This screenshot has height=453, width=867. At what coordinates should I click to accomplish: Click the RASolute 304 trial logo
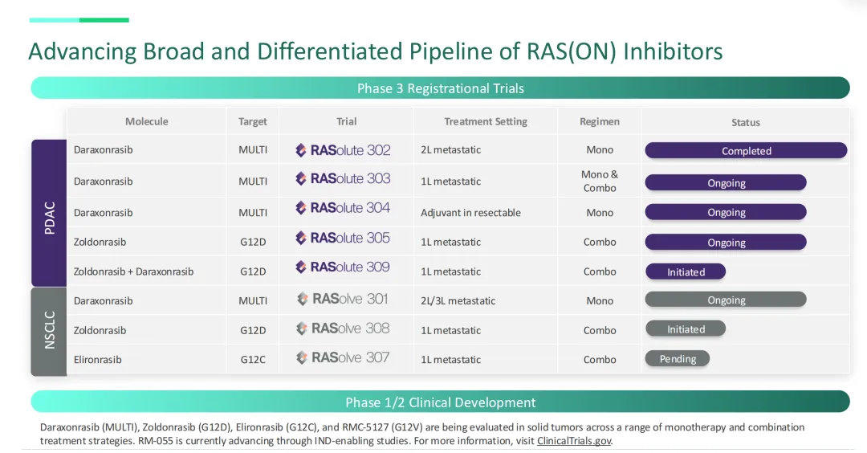(343, 208)
